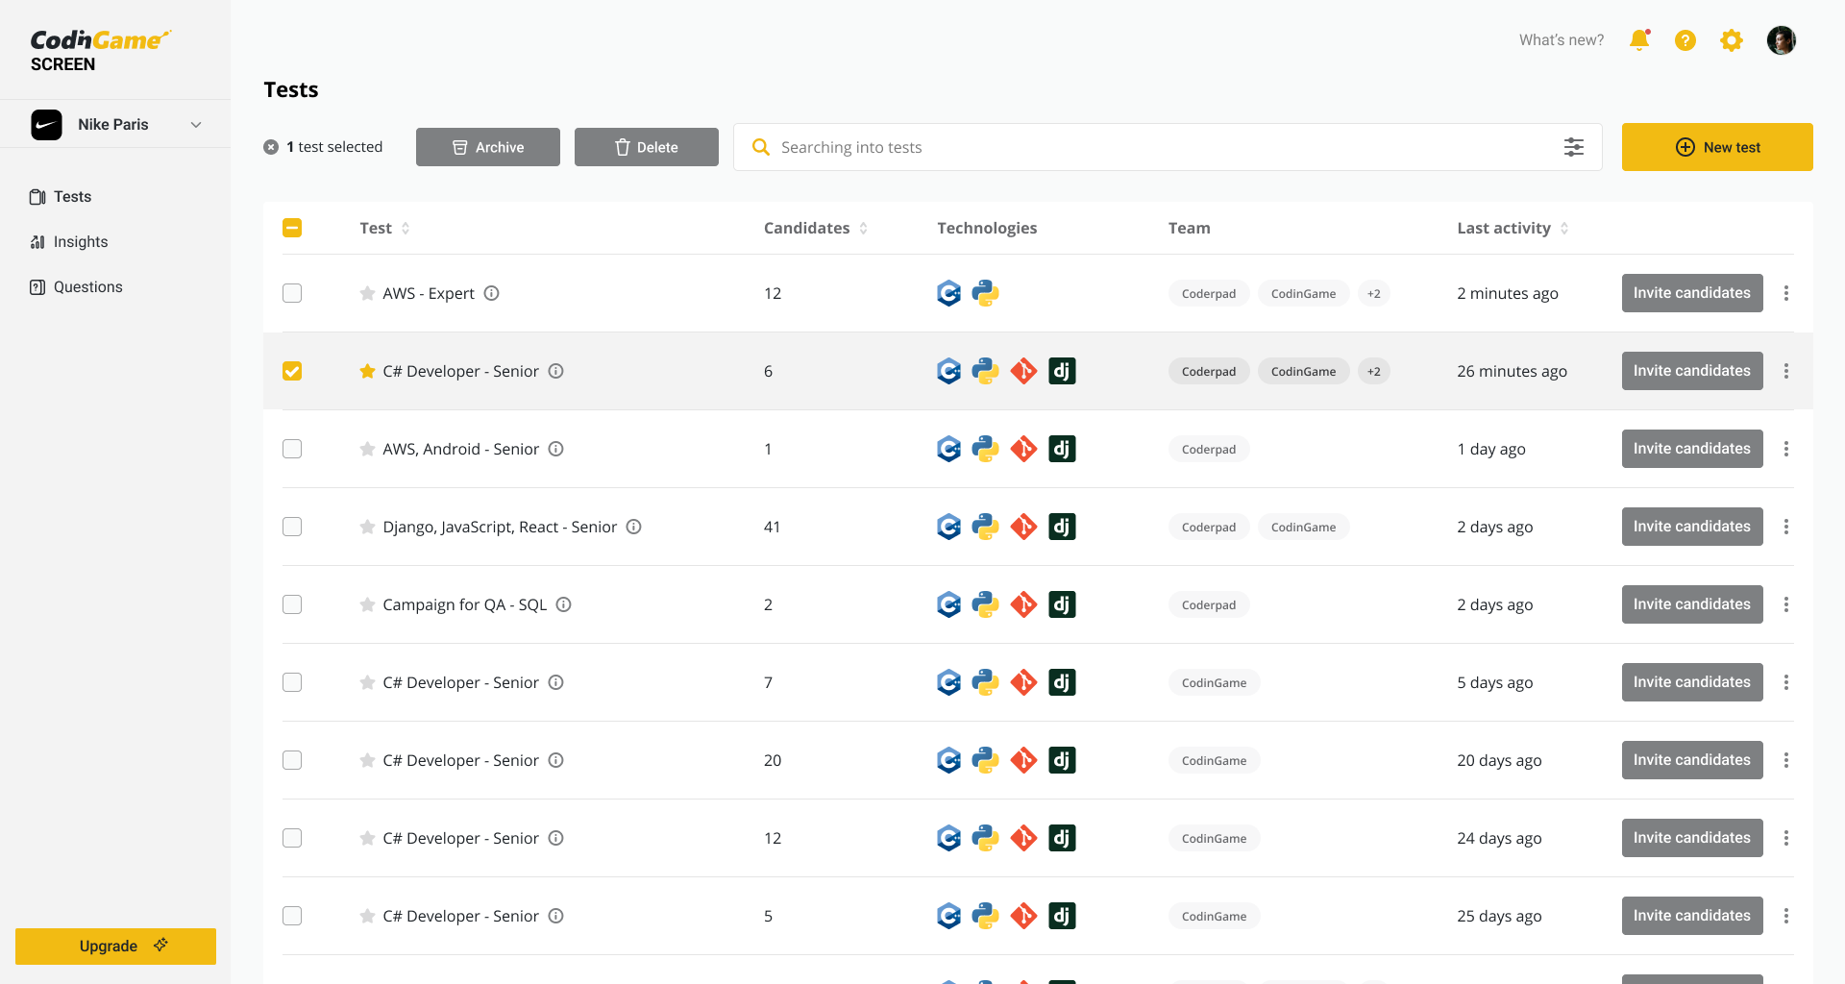This screenshot has width=1845, height=984.
Task: Star the AWS - Expert test
Action: [x=367, y=293]
